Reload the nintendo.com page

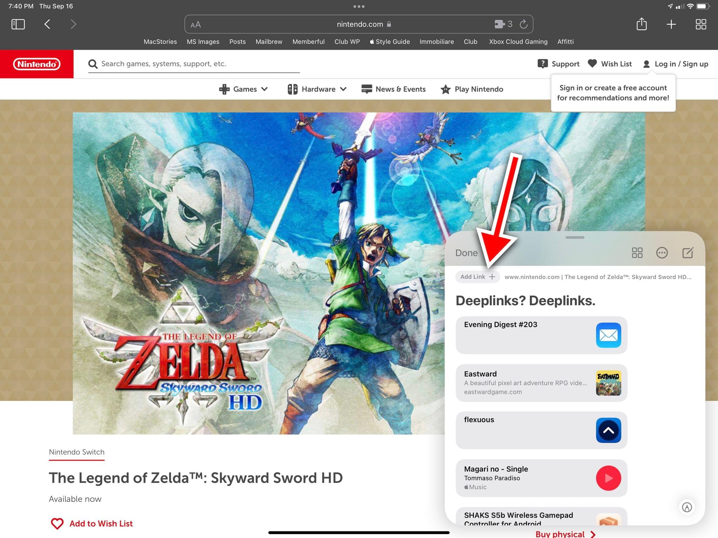[x=523, y=24]
